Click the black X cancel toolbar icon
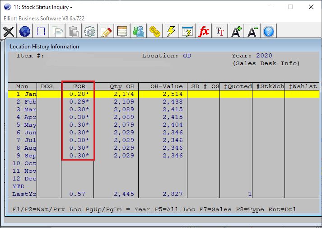The height and width of the screenshot is (228, 322). (x=9, y=31)
